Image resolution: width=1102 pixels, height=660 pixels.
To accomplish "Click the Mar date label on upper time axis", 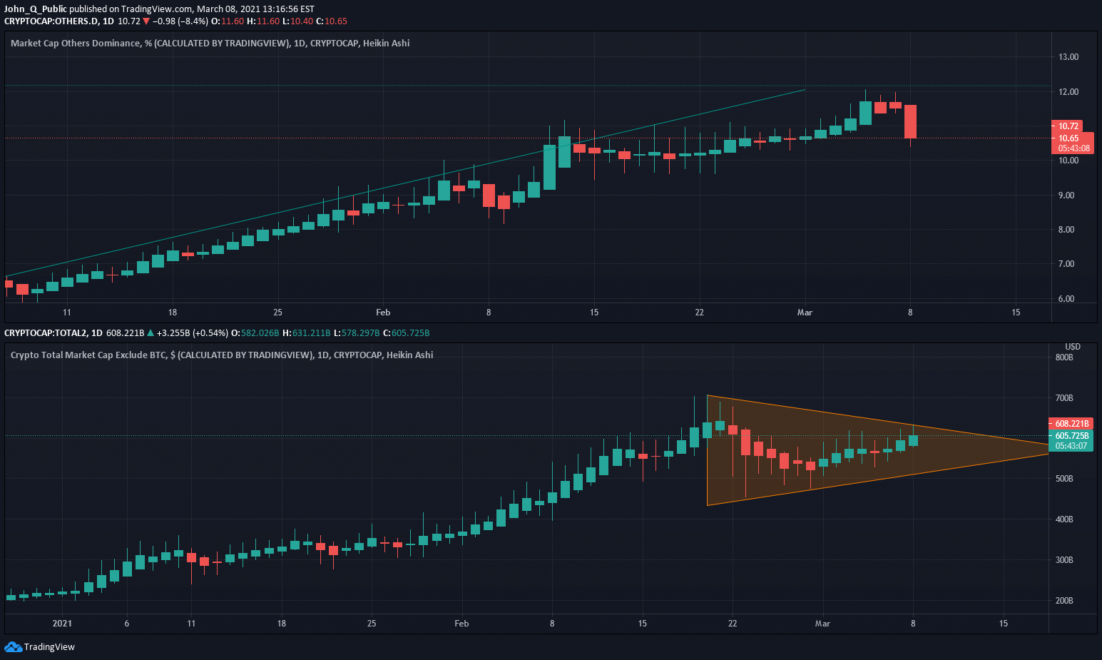I will 805,313.
